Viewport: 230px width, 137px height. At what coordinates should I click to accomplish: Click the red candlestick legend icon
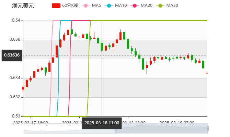pyautogui.click(x=56, y=5)
